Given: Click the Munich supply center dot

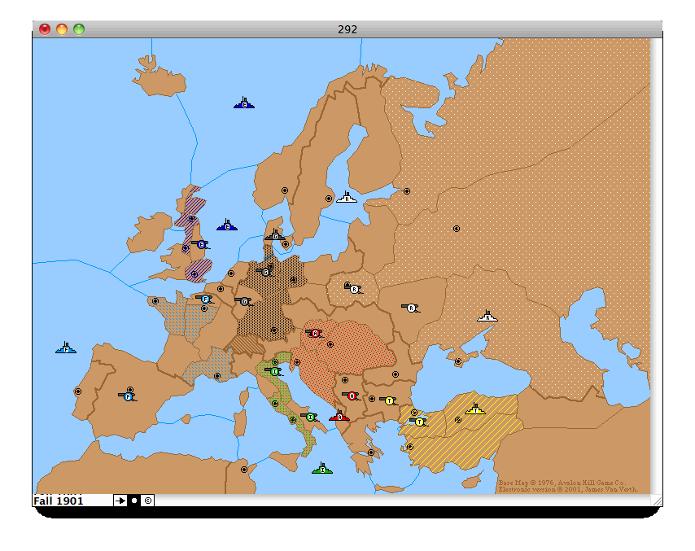Looking at the screenshot, I should click(x=274, y=330).
